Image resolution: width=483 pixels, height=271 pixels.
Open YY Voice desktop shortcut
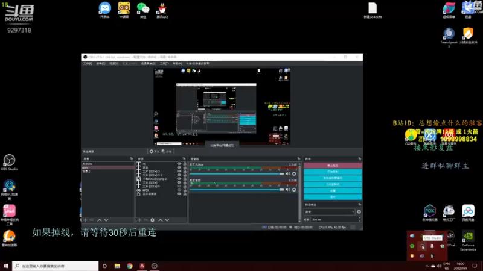[124, 10]
